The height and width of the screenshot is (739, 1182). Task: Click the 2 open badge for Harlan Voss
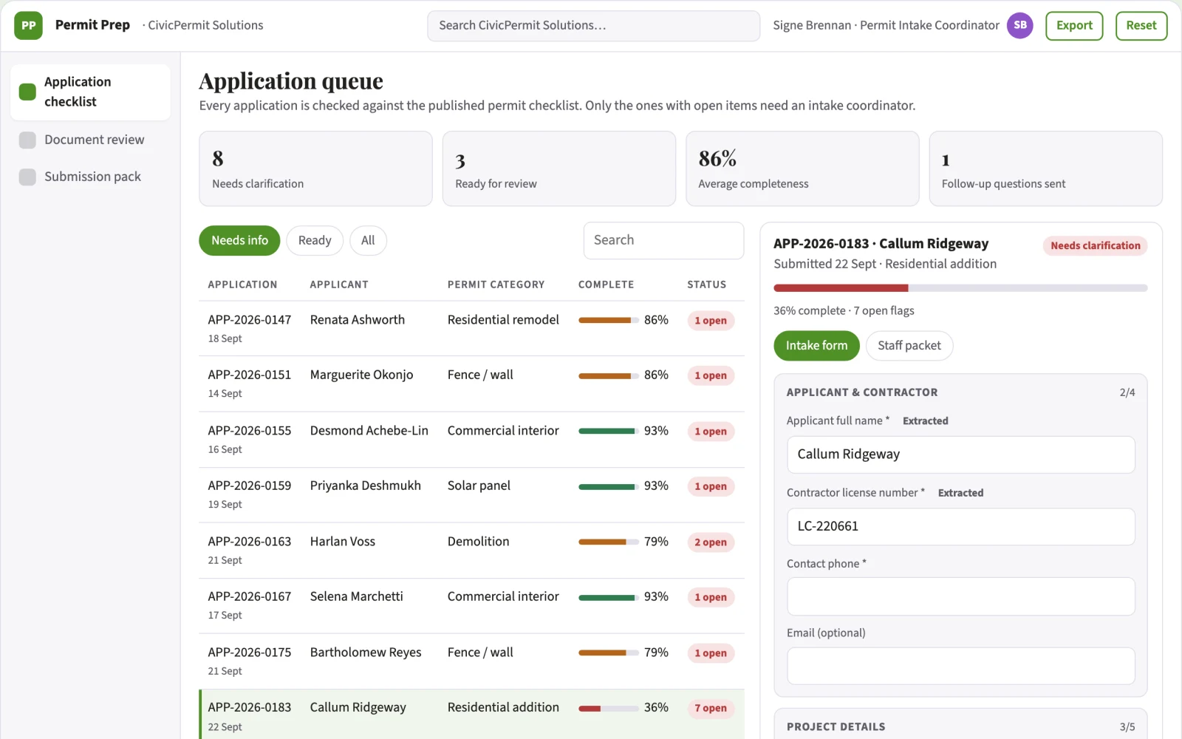[x=710, y=542]
